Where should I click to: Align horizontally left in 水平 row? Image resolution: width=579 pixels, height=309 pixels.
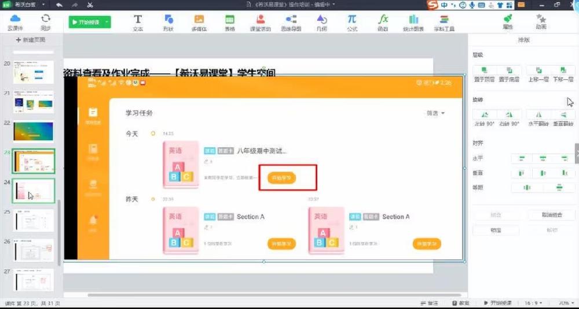[x=522, y=158]
